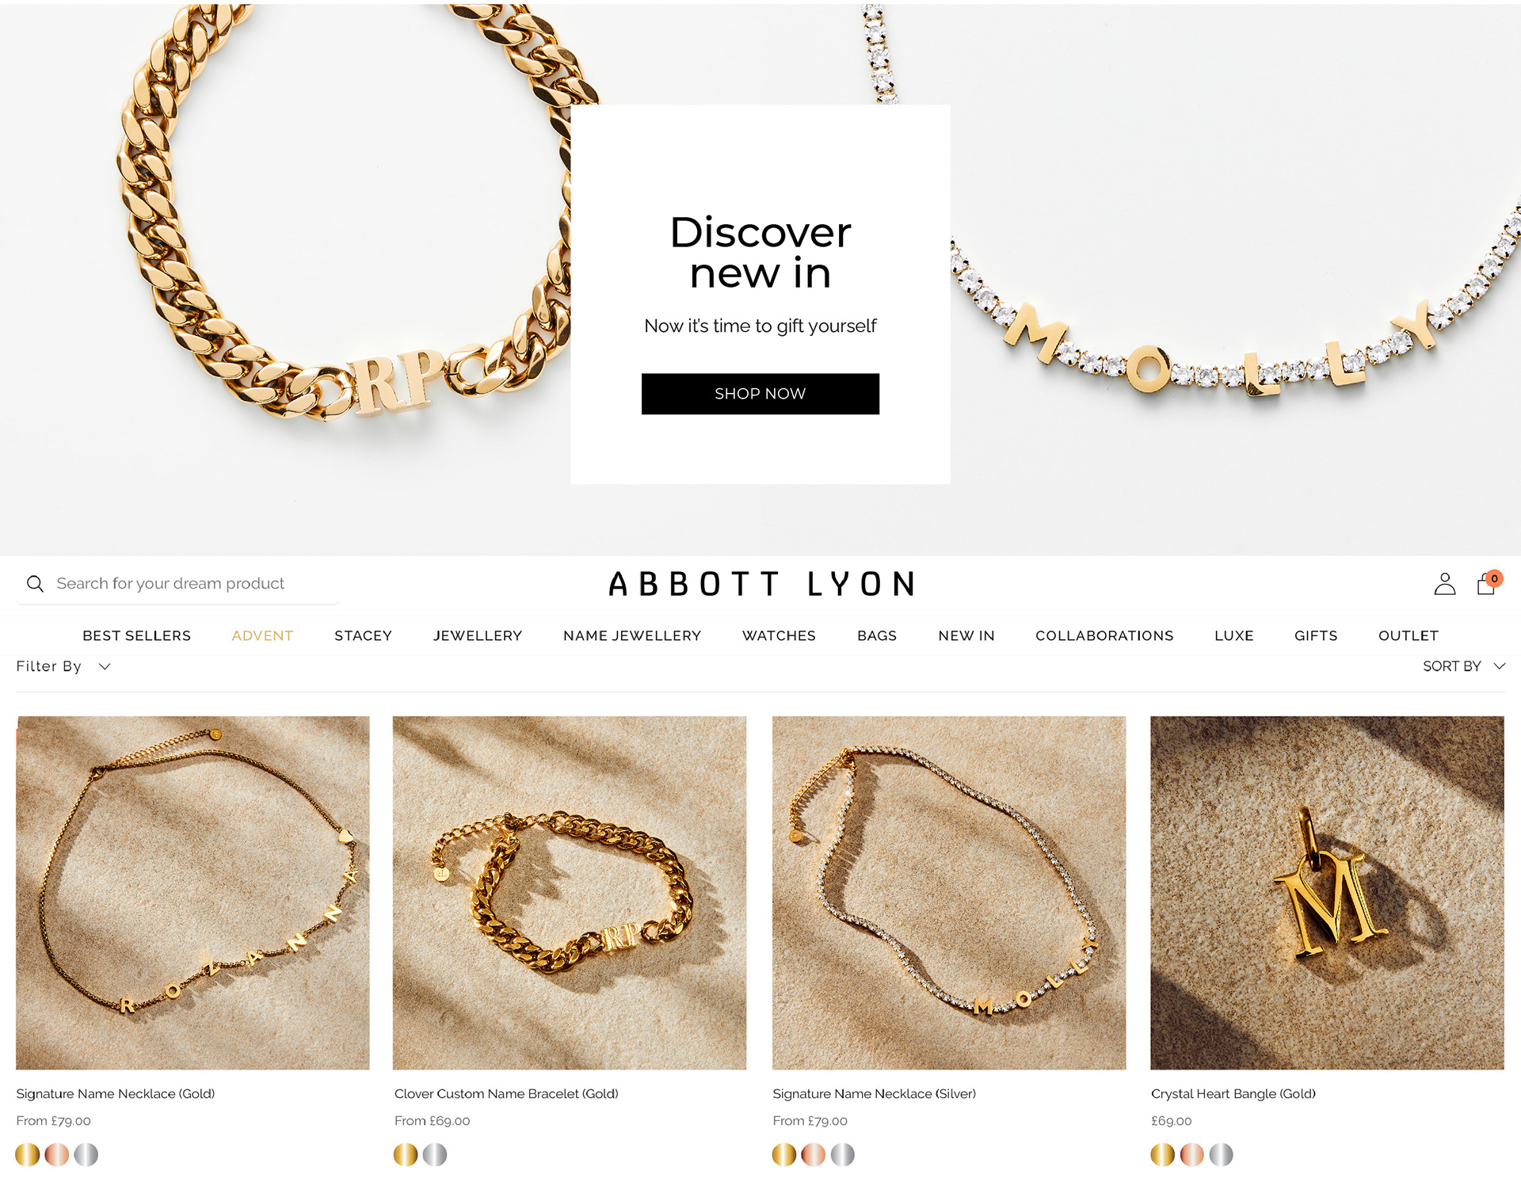Click the search for your dream product field
1521x1186 pixels.
[x=177, y=584]
